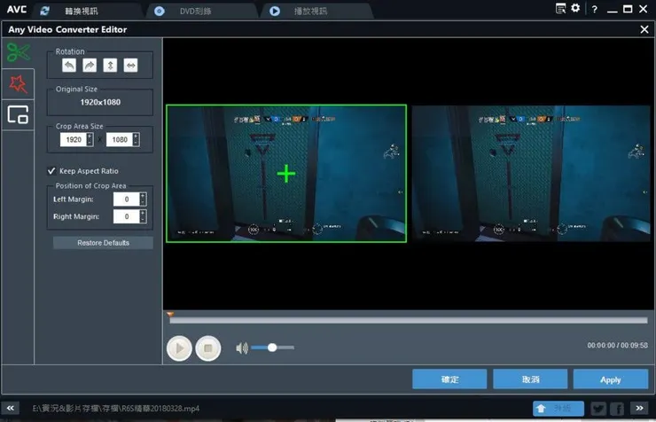The width and height of the screenshot is (656, 422).
Task: Click the 00:00:00 / 00:09:58 time display
Action: pos(617,345)
